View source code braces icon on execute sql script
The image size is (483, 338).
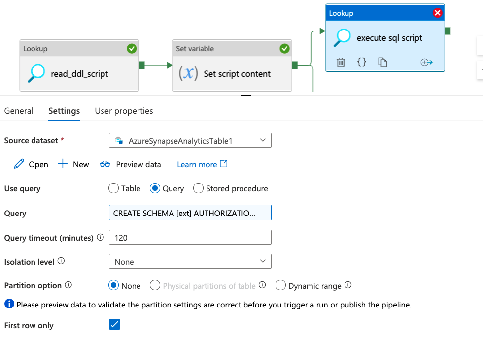coord(362,62)
